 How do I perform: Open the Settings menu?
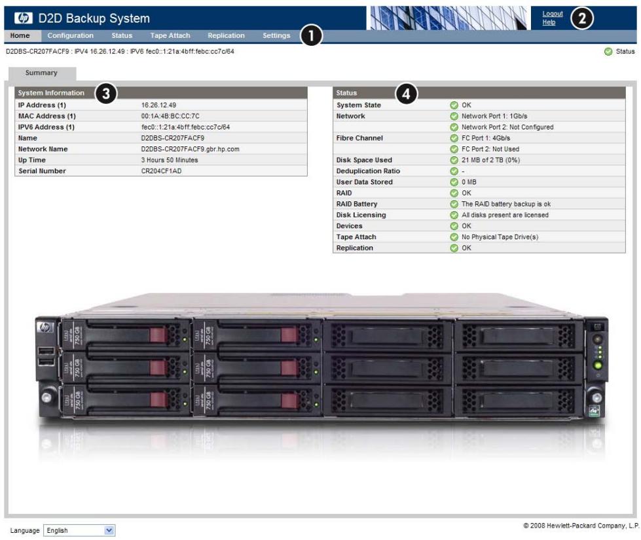(276, 35)
